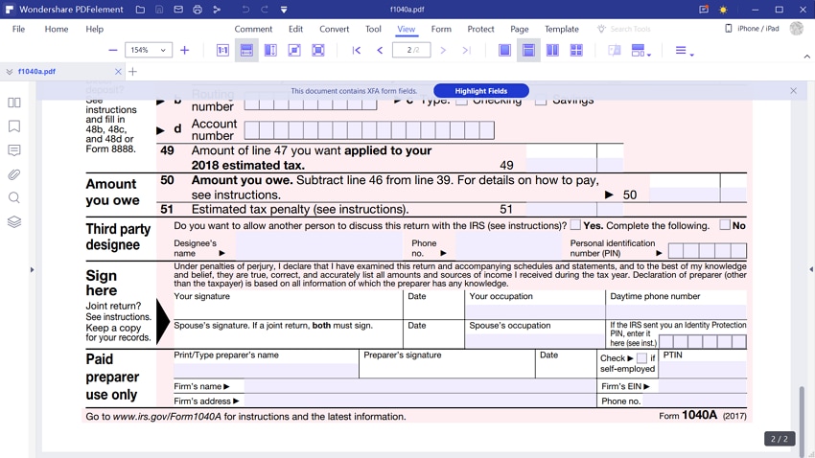Image resolution: width=815 pixels, height=458 pixels.
Task: Select two-page continuous layout
Action: click(576, 51)
